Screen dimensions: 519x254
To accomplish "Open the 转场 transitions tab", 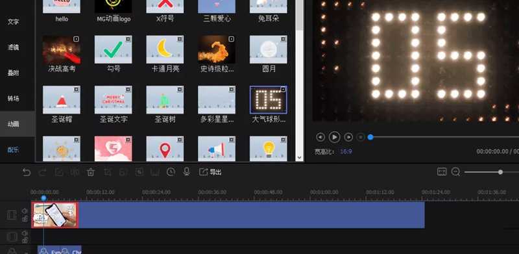I will tap(13, 99).
